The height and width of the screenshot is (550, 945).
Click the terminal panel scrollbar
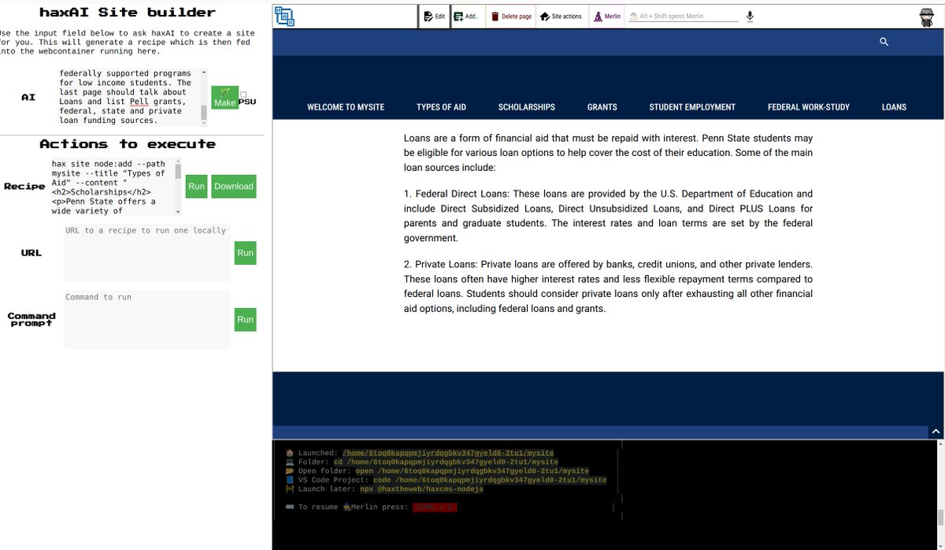click(940, 495)
